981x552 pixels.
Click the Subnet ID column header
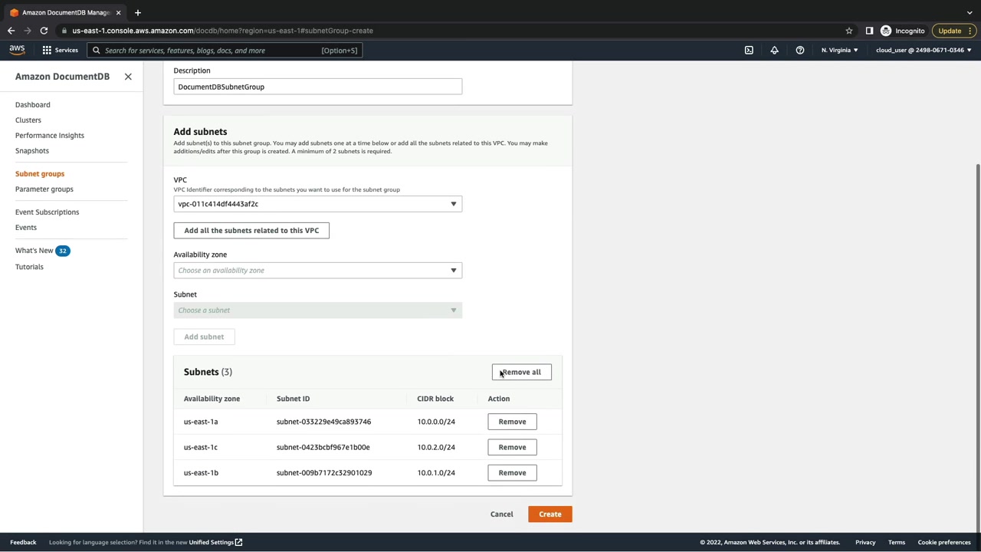point(293,399)
